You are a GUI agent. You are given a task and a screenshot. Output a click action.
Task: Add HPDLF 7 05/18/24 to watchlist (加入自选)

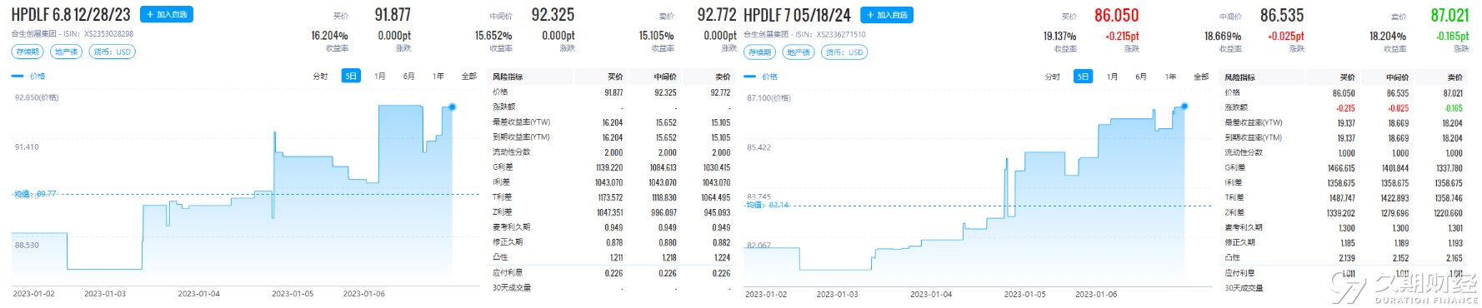click(x=887, y=15)
